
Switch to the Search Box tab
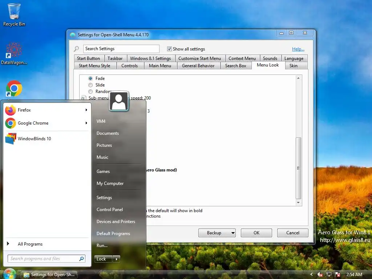click(235, 66)
